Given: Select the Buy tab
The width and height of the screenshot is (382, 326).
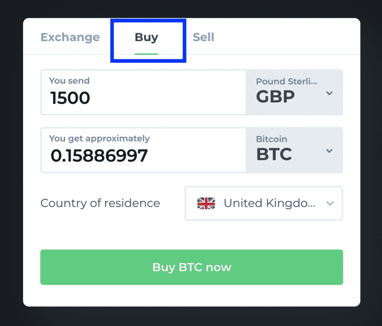Looking at the screenshot, I should tap(146, 37).
